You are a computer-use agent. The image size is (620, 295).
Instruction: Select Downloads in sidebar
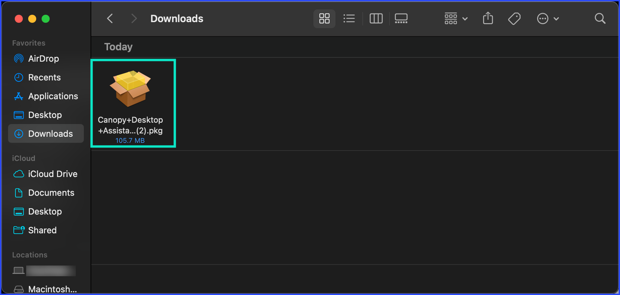[46, 134]
